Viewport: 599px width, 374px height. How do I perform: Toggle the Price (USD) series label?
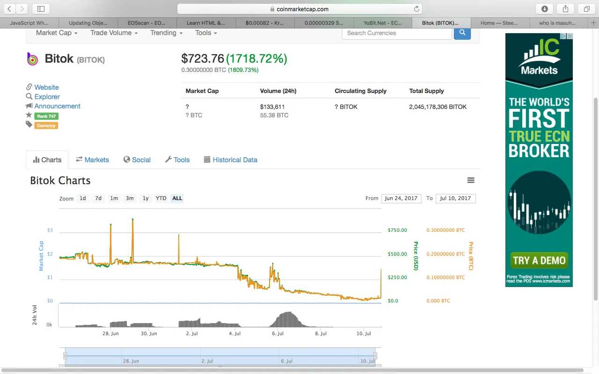[x=416, y=256]
